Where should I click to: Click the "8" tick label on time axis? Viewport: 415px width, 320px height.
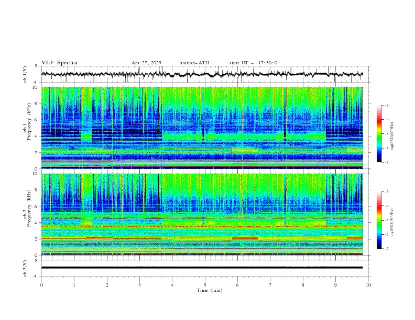point(303,285)
